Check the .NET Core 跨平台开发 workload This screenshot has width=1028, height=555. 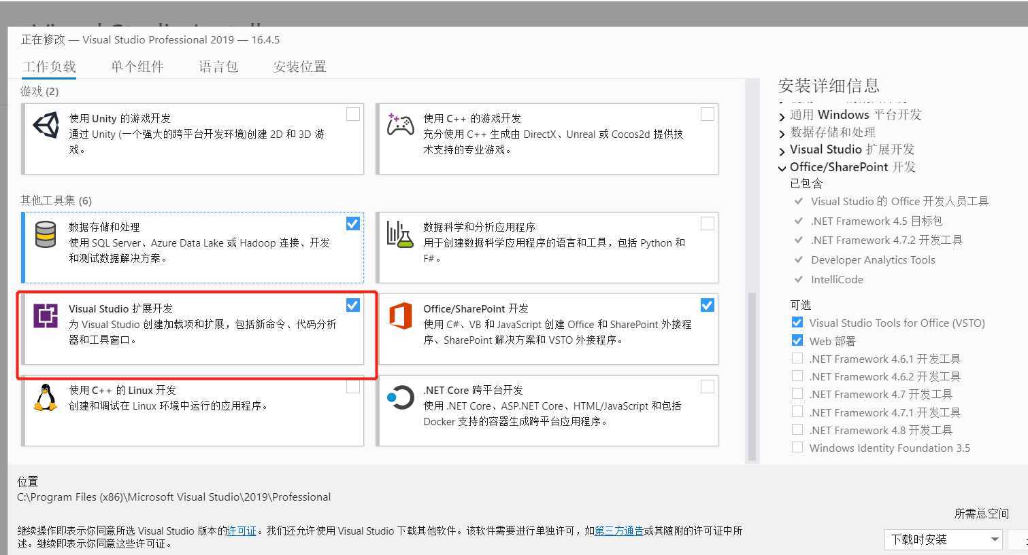tap(707, 387)
